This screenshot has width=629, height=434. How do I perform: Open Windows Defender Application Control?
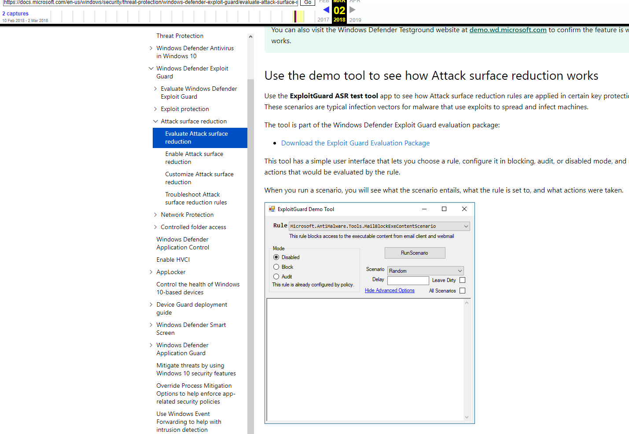(183, 243)
